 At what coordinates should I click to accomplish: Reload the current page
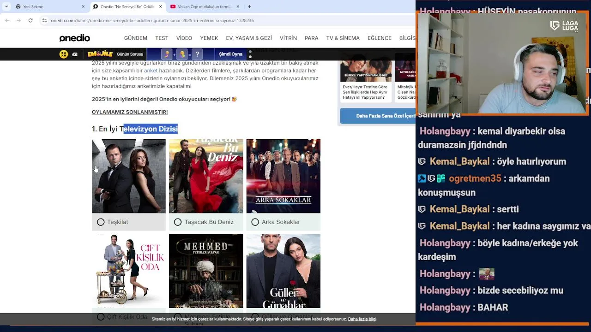tap(30, 20)
